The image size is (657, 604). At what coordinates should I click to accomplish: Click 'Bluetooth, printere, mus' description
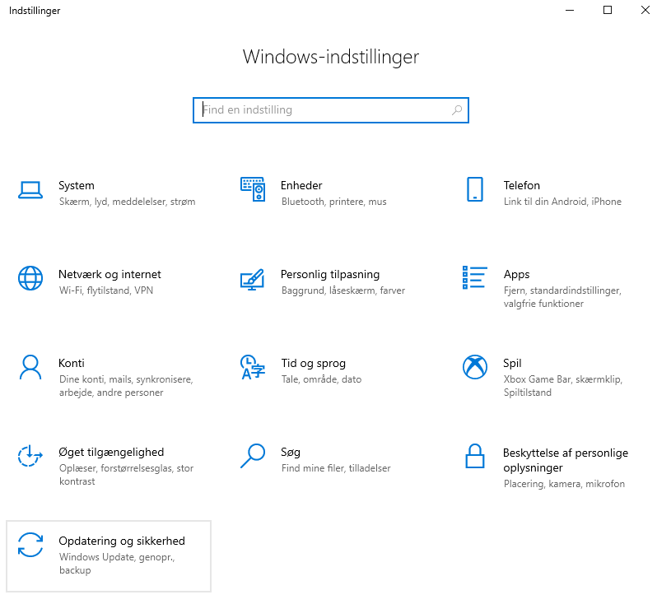(334, 202)
